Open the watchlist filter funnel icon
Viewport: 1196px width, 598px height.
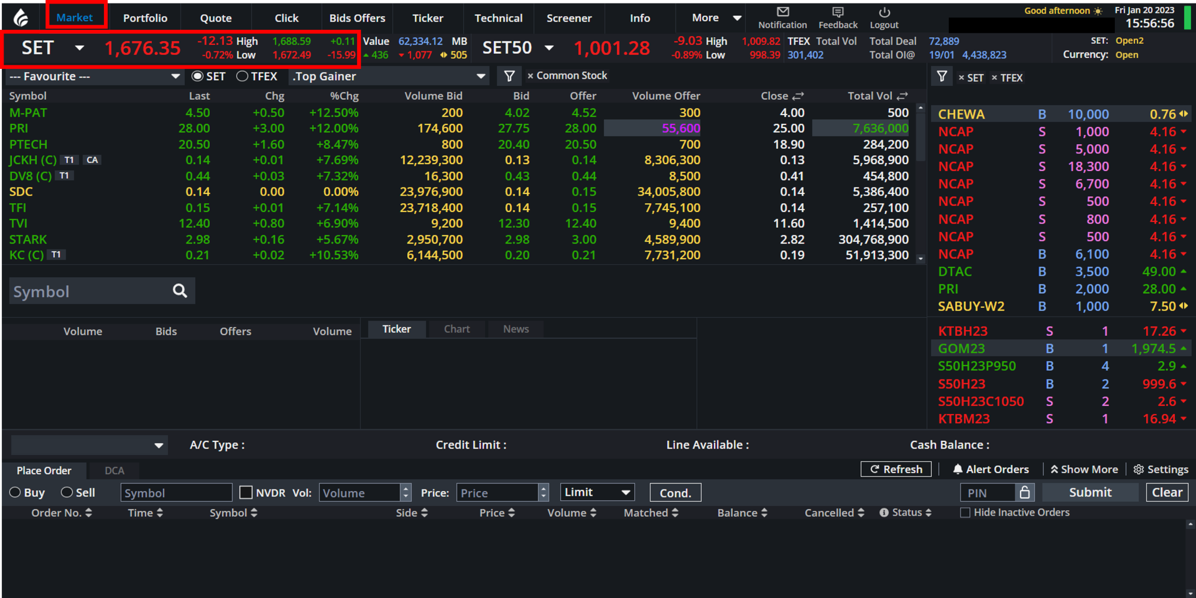point(509,76)
